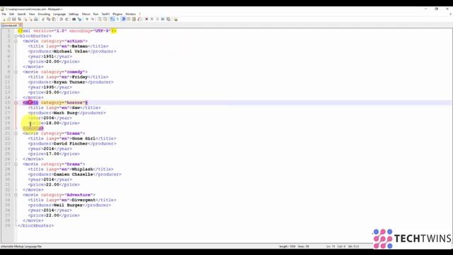Open the Window menu

pos(130,14)
